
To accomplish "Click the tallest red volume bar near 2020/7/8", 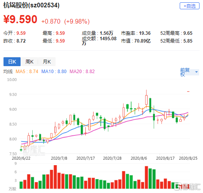I will point(55,177).
